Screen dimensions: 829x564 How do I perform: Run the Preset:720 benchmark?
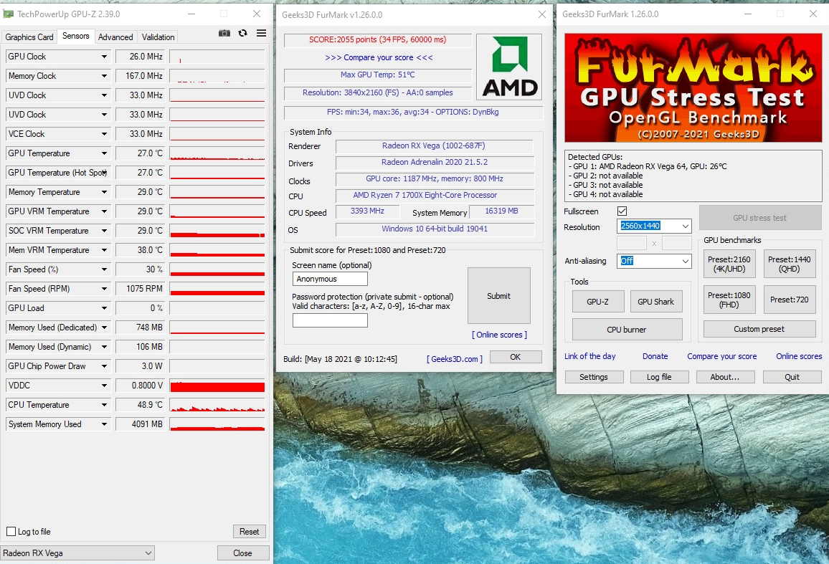790,300
